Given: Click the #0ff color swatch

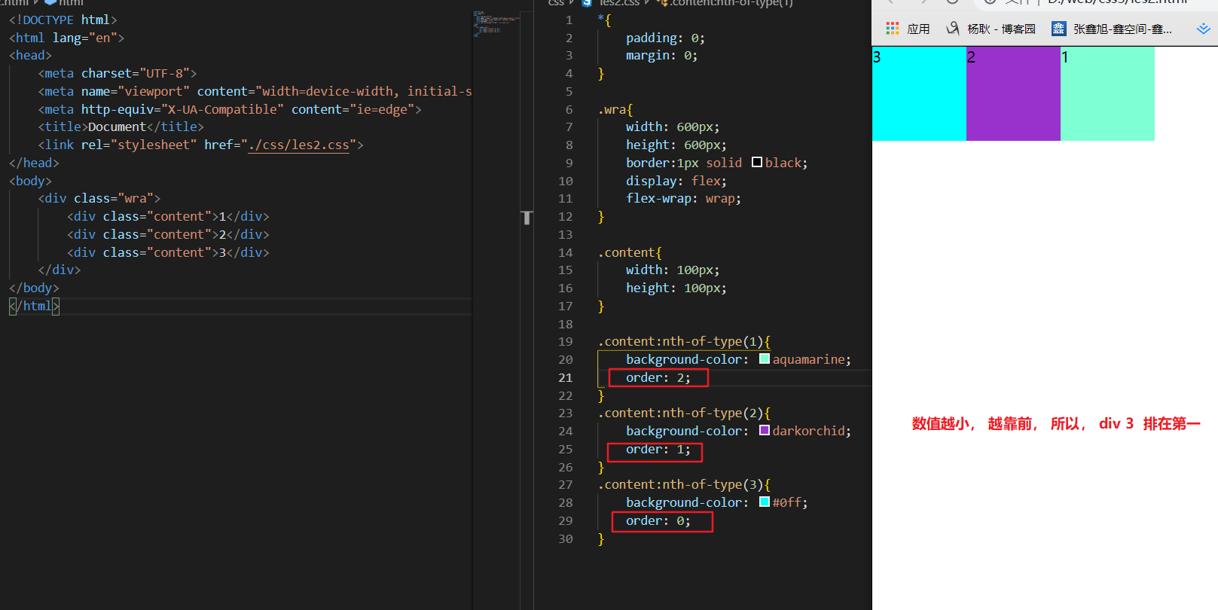Looking at the screenshot, I should click(765, 502).
